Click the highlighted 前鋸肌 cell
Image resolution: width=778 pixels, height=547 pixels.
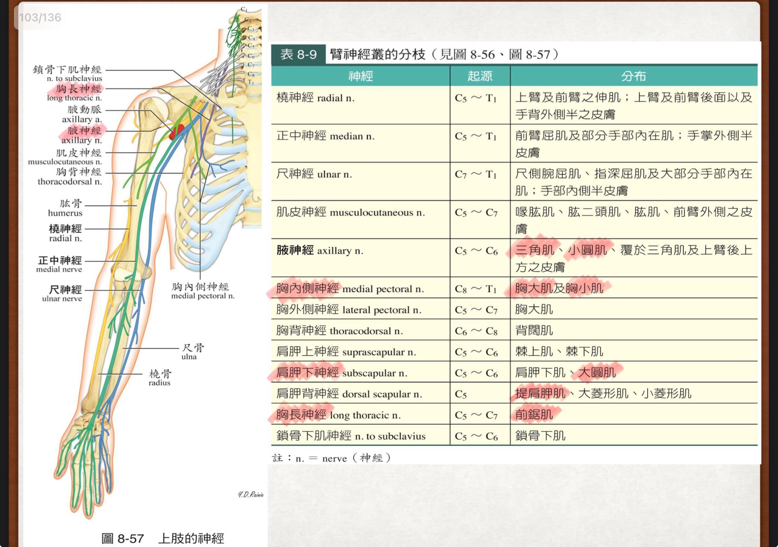[534, 415]
